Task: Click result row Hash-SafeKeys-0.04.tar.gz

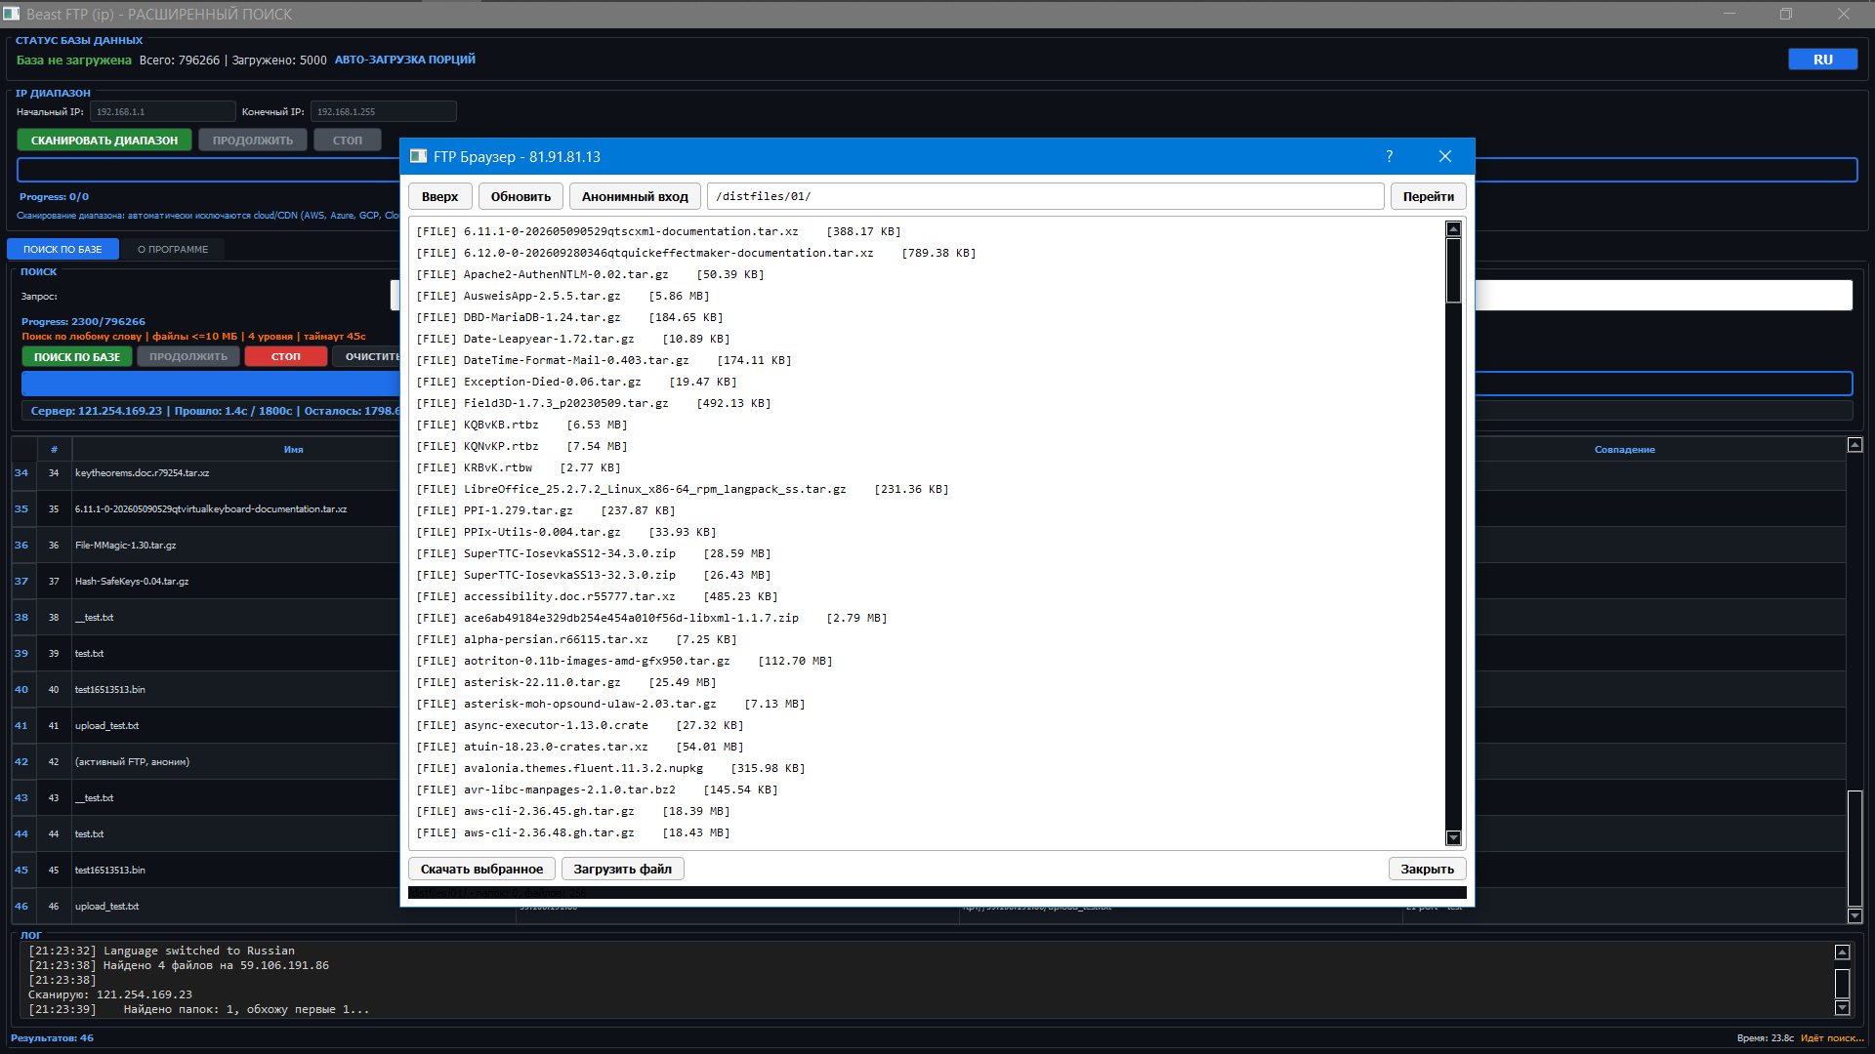Action: click(x=132, y=581)
